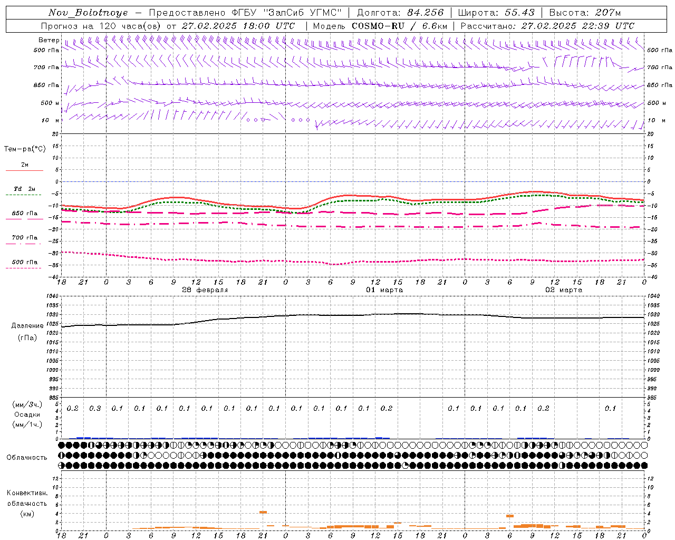This screenshot has height=540, width=675.
Task: Click the date label "28 февраля"
Action: point(205,290)
